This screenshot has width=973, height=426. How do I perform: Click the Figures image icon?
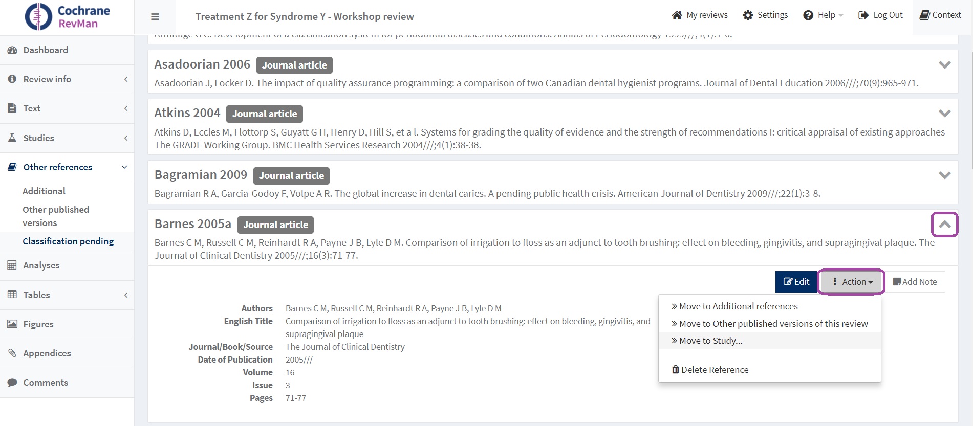pyautogui.click(x=12, y=324)
